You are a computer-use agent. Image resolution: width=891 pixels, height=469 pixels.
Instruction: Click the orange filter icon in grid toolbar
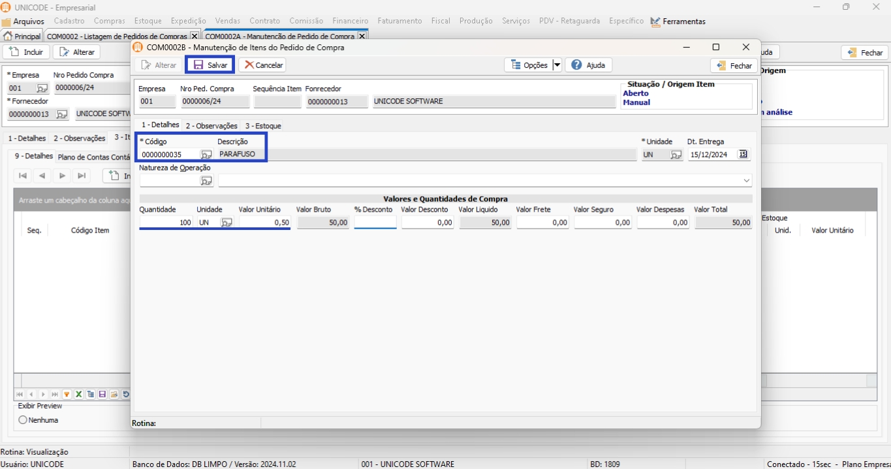67,395
